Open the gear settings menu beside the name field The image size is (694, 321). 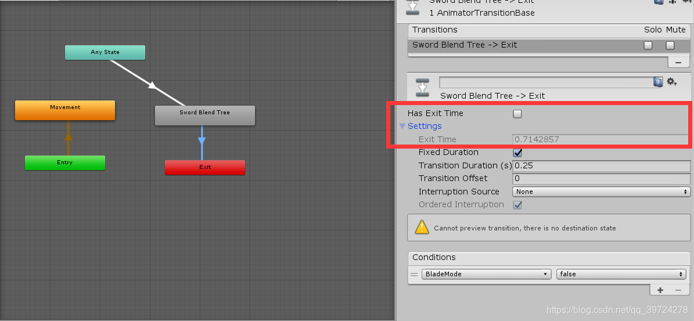click(x=671, y=82)
